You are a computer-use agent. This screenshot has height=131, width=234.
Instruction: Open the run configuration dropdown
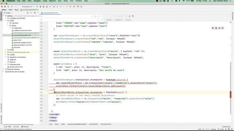click(x=27, y=7)
